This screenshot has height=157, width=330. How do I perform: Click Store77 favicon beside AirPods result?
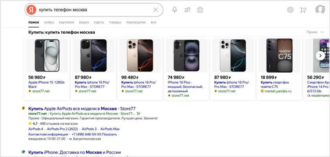tap(24, 108)
